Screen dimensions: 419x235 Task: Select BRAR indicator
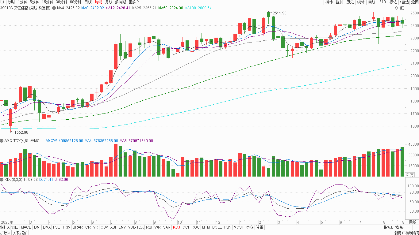click(78, 227)
